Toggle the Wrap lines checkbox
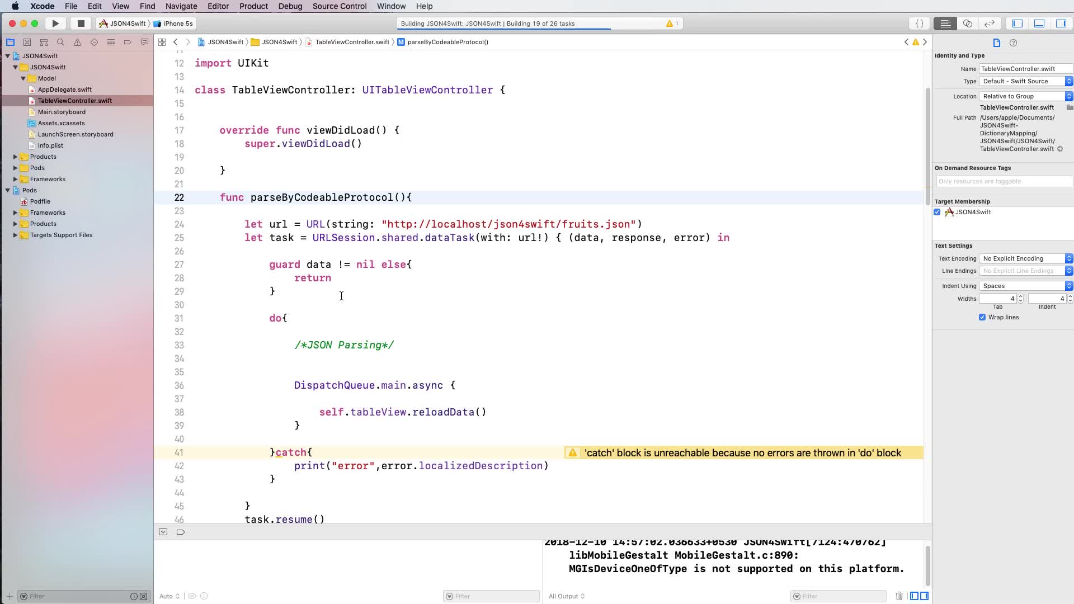 [982, 317]
